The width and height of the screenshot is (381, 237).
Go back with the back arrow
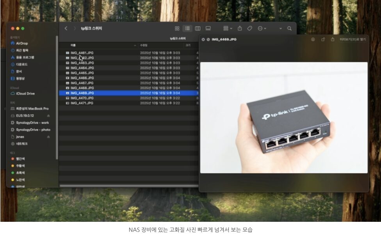(x=66, y=28)
